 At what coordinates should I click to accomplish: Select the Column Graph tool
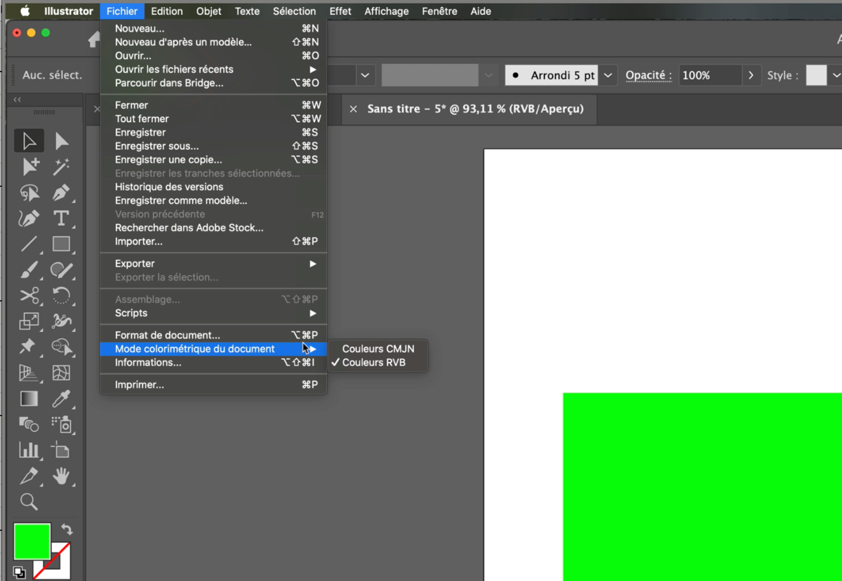(29, 450)
